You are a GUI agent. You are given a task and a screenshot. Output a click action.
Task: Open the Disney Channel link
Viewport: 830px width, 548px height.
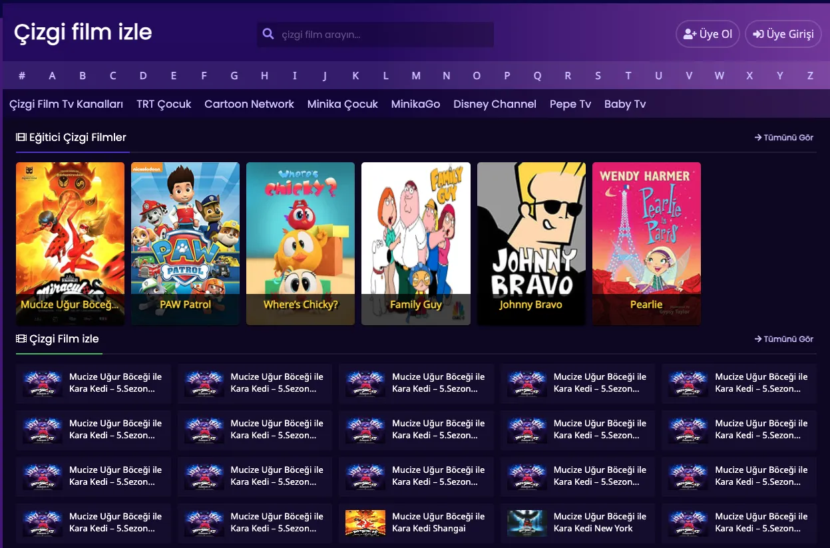(x=495, y=104)
